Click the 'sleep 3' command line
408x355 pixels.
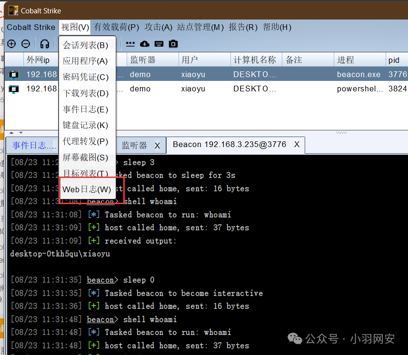pos(139,163)
